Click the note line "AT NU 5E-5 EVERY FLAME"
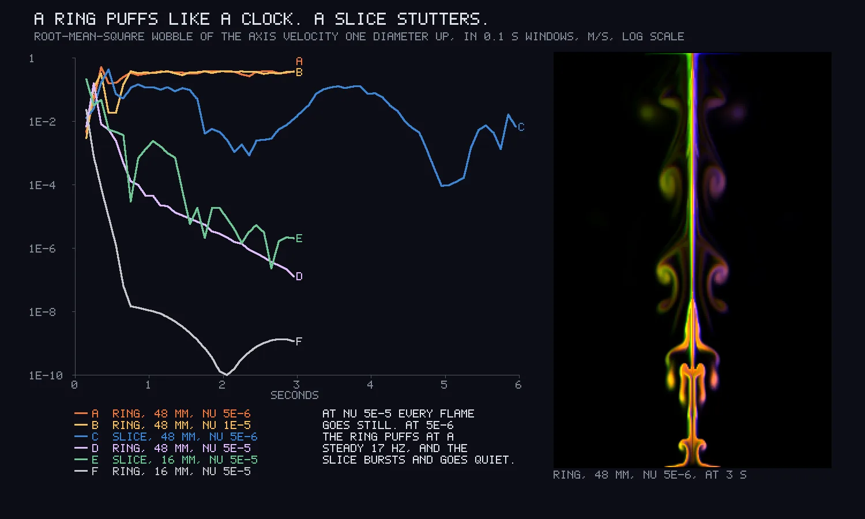The height and width of the screenshot is (519, 865). [398, 413]
